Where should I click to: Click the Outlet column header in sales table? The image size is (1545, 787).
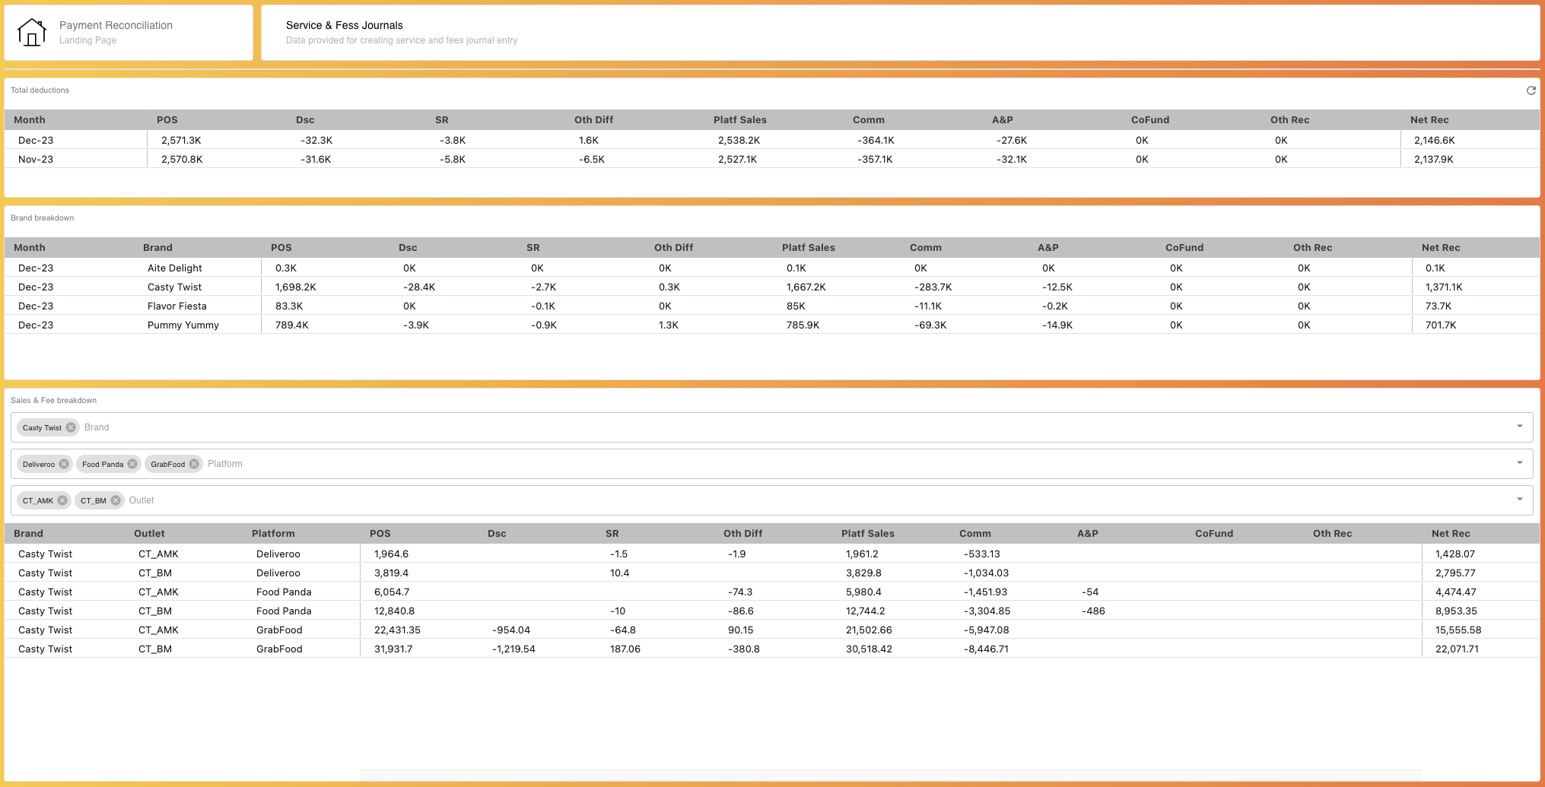pos(149,533)
